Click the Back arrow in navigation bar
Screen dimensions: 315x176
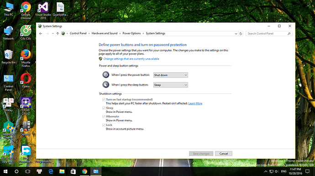(41, 34)
